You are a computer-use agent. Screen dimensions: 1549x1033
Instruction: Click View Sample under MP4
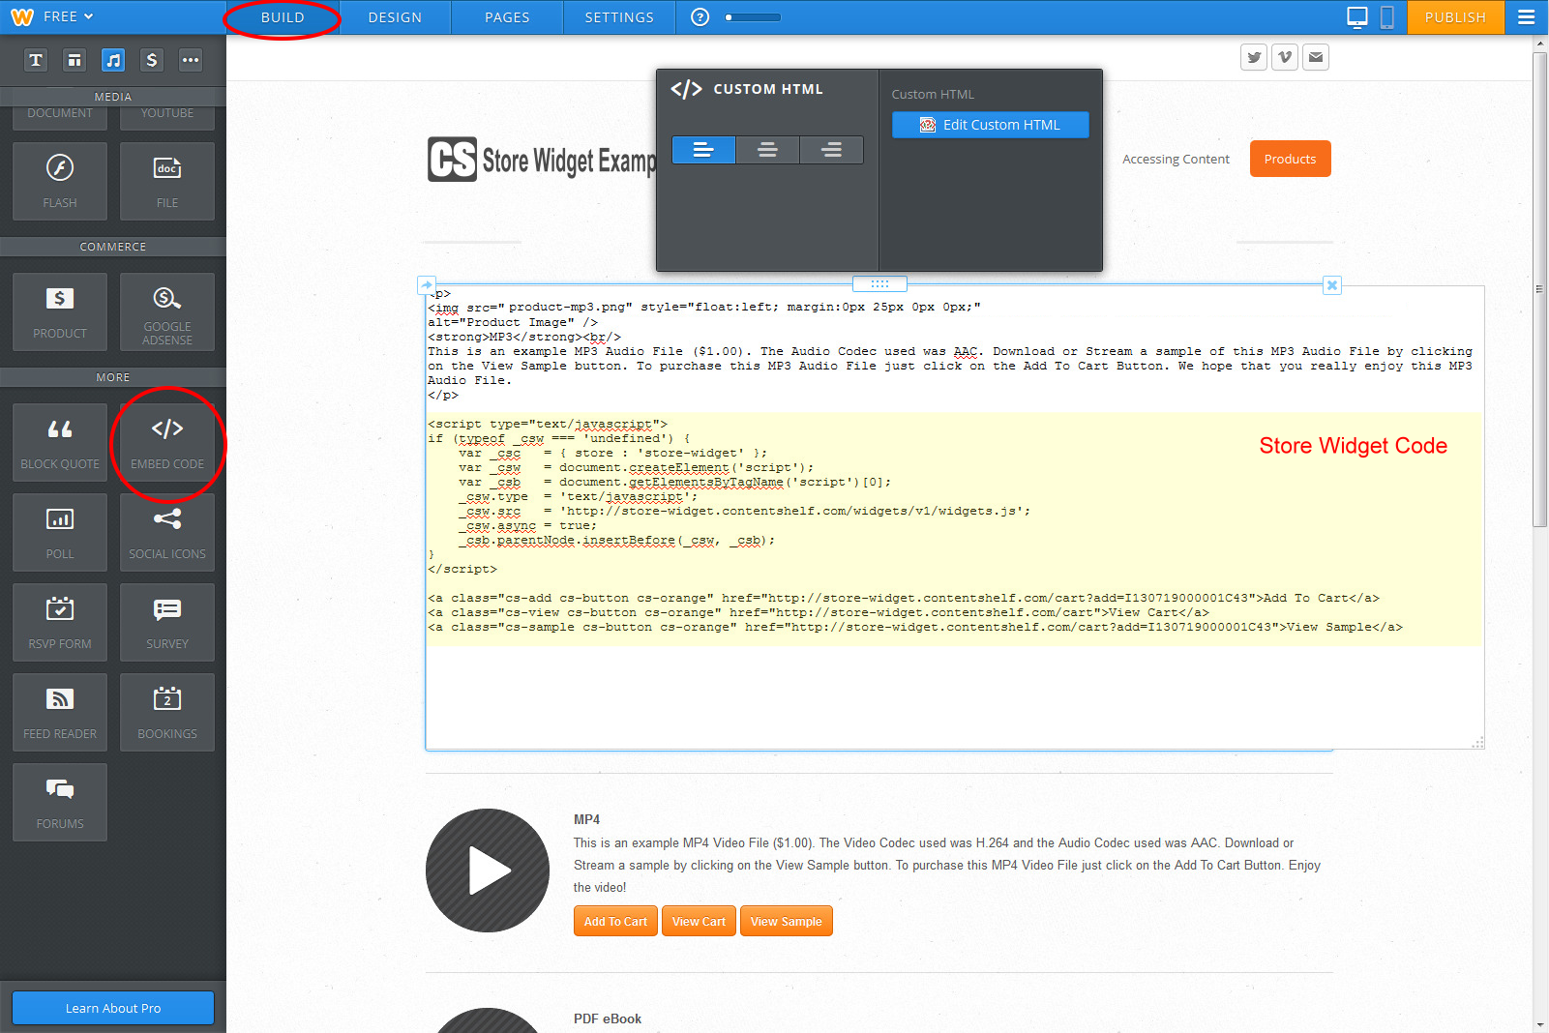tap(786, 921)
